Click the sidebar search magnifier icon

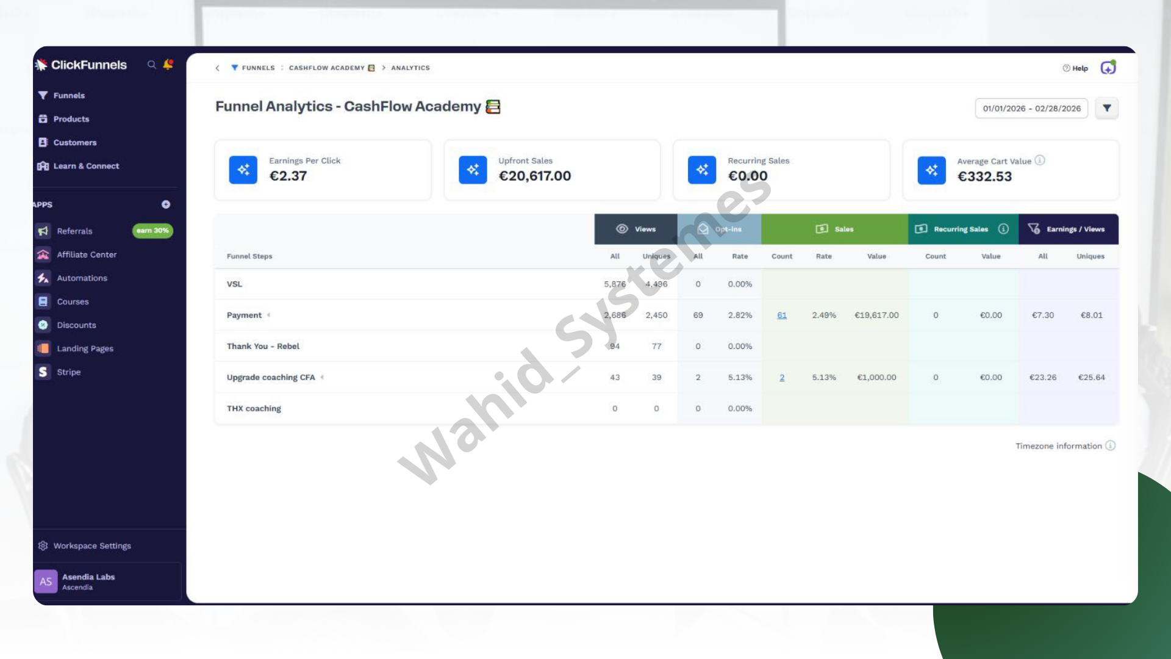(152, 65)
